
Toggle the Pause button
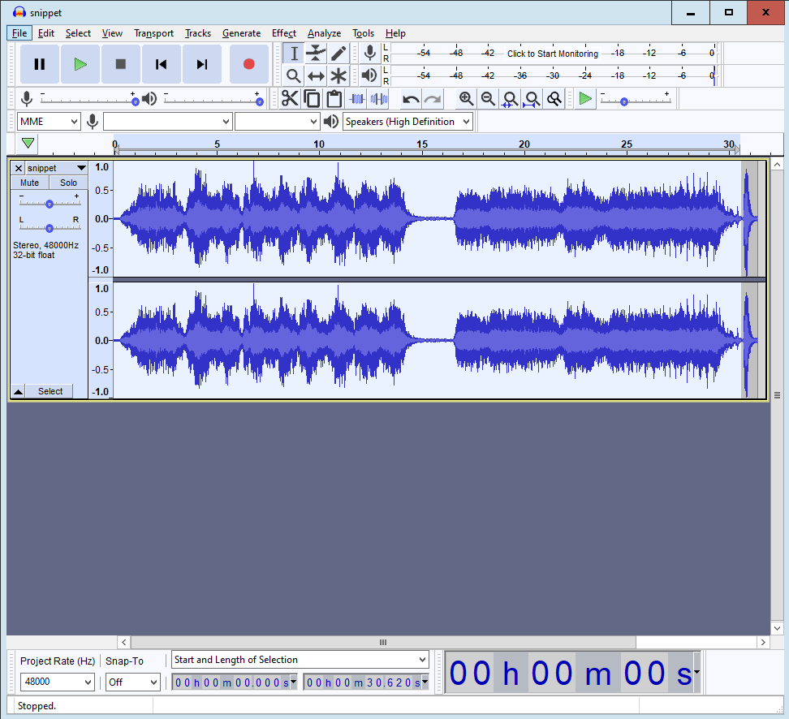coord(39,64)
